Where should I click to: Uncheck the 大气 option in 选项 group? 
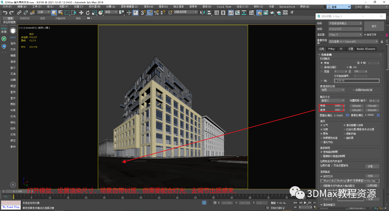pyautogui.click(x=321, y=125)
